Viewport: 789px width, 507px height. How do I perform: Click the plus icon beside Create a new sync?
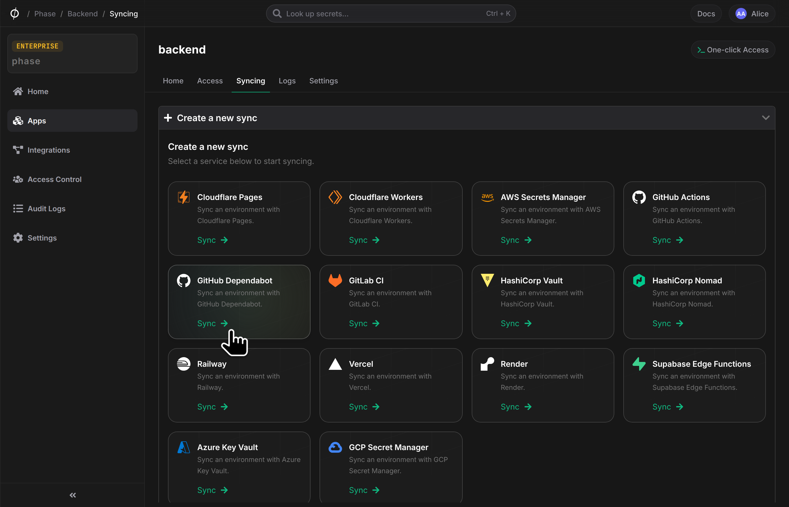pos(168,117)
